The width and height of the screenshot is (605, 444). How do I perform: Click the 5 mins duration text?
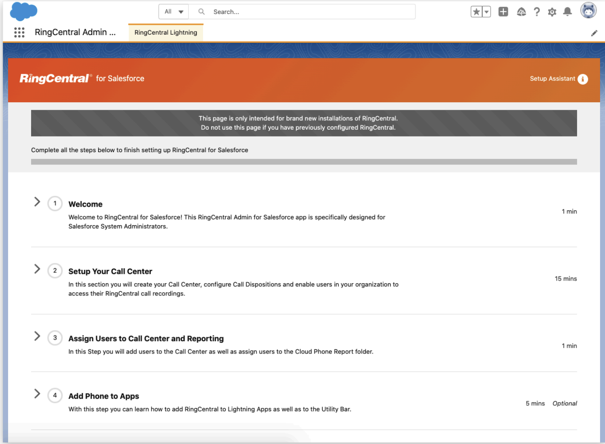coord(535,403)
